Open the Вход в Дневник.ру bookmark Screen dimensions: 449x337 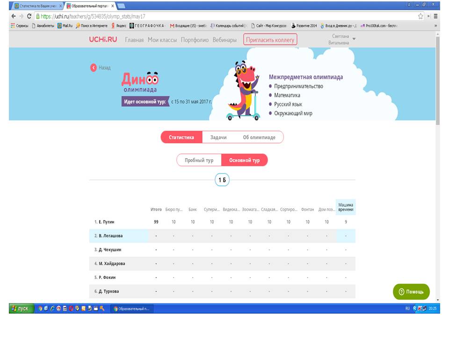[339, 25]
